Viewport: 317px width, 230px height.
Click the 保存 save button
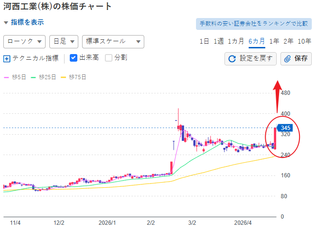[x=296, y=59]
